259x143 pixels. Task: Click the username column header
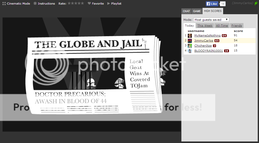pyautogui.click(x=196, y=31)
